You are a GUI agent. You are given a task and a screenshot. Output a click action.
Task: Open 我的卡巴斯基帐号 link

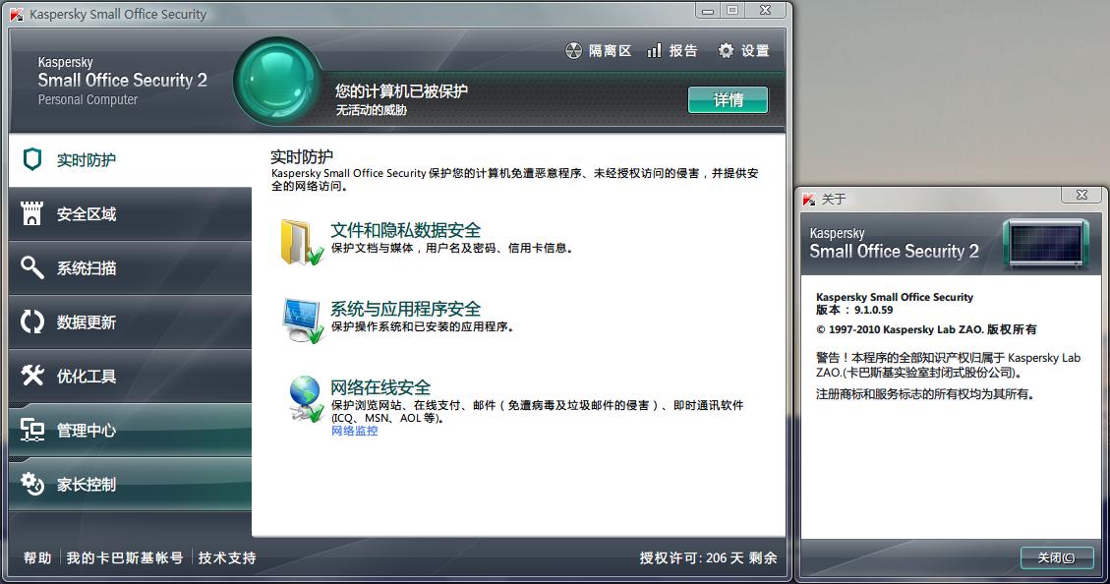pyautogui.click(x=125, y=557)
